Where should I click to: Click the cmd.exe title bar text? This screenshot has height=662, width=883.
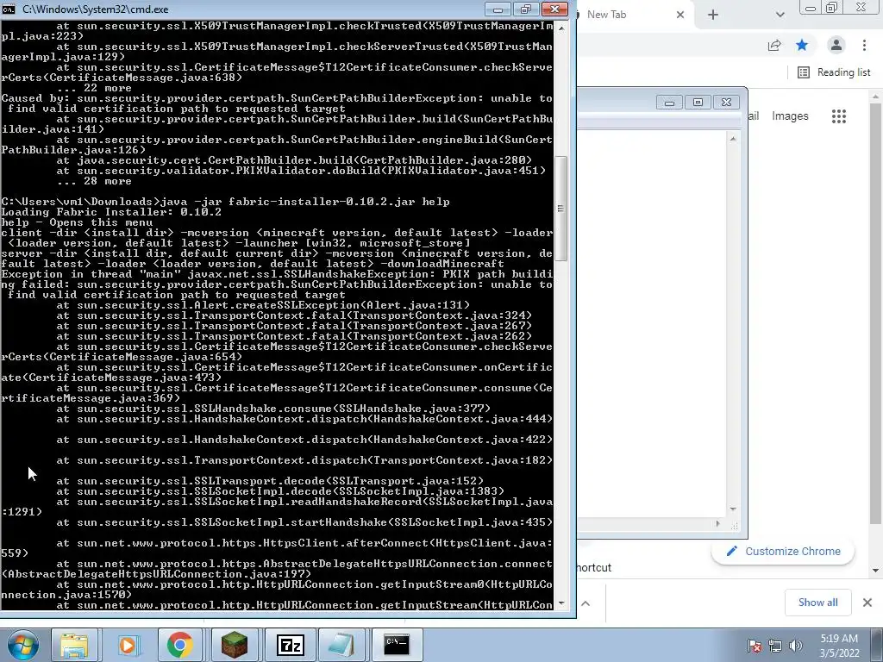[95, 9]
